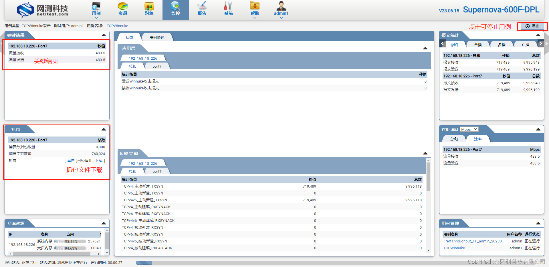Click the netitest.com company logo
Viewport: 549px width, 267px height.
click(x=42, y=10)
